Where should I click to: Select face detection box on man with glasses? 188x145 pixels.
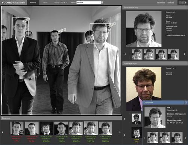pos(100,34)
